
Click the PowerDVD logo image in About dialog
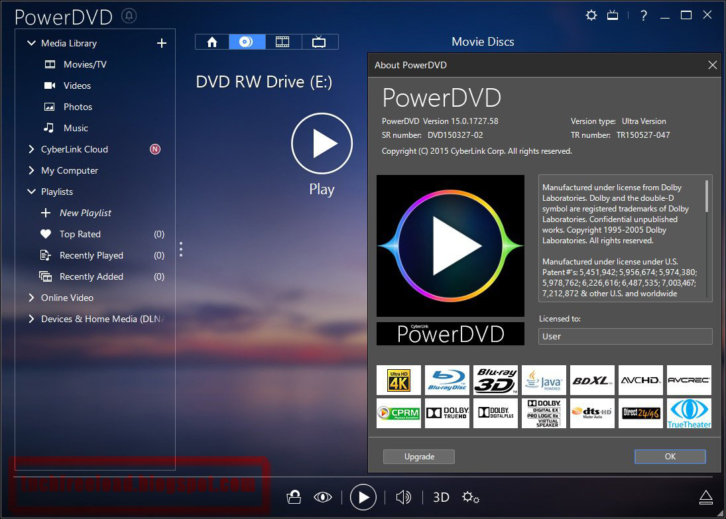tap(450, 246)
